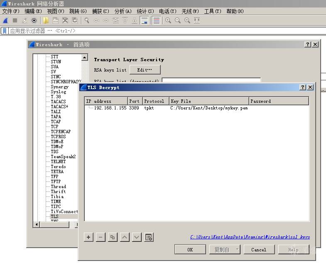Open the 视图(V) menu

(56, 11)
